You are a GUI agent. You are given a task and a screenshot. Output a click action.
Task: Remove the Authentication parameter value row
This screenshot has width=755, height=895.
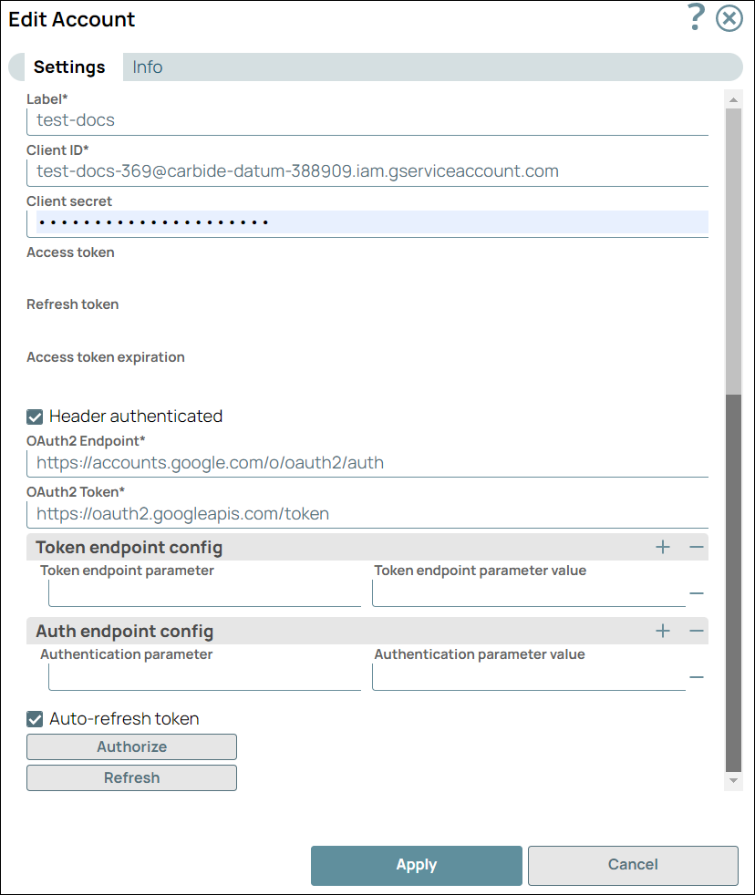[x=697, y=676]
